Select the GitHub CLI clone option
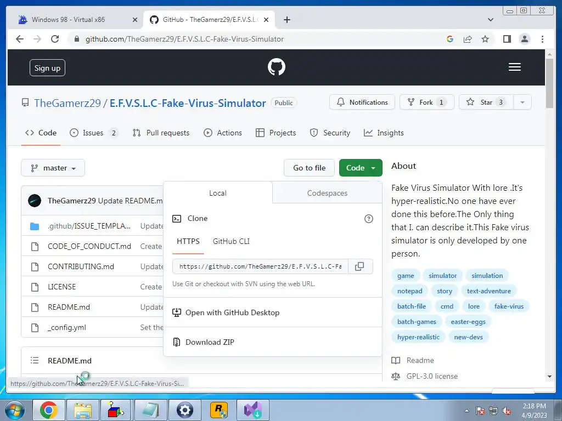The height and width of the screenshot is (421, 562). [x=231, y=241]
